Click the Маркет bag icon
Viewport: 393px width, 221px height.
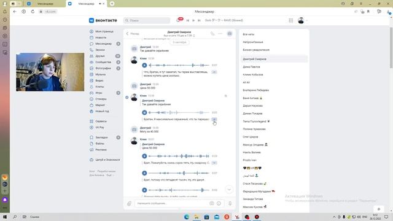point(91,105)
